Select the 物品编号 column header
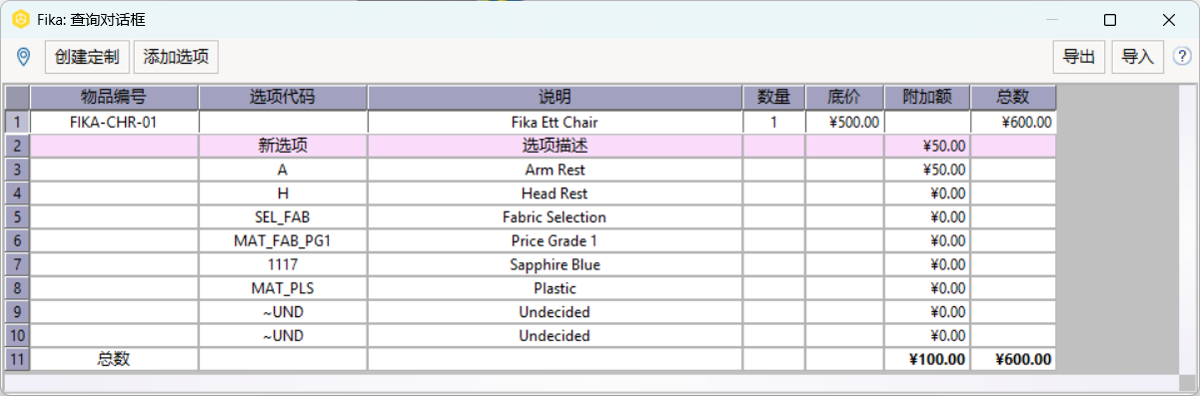This screenshot has height=396, width=1200. [114, 97]
